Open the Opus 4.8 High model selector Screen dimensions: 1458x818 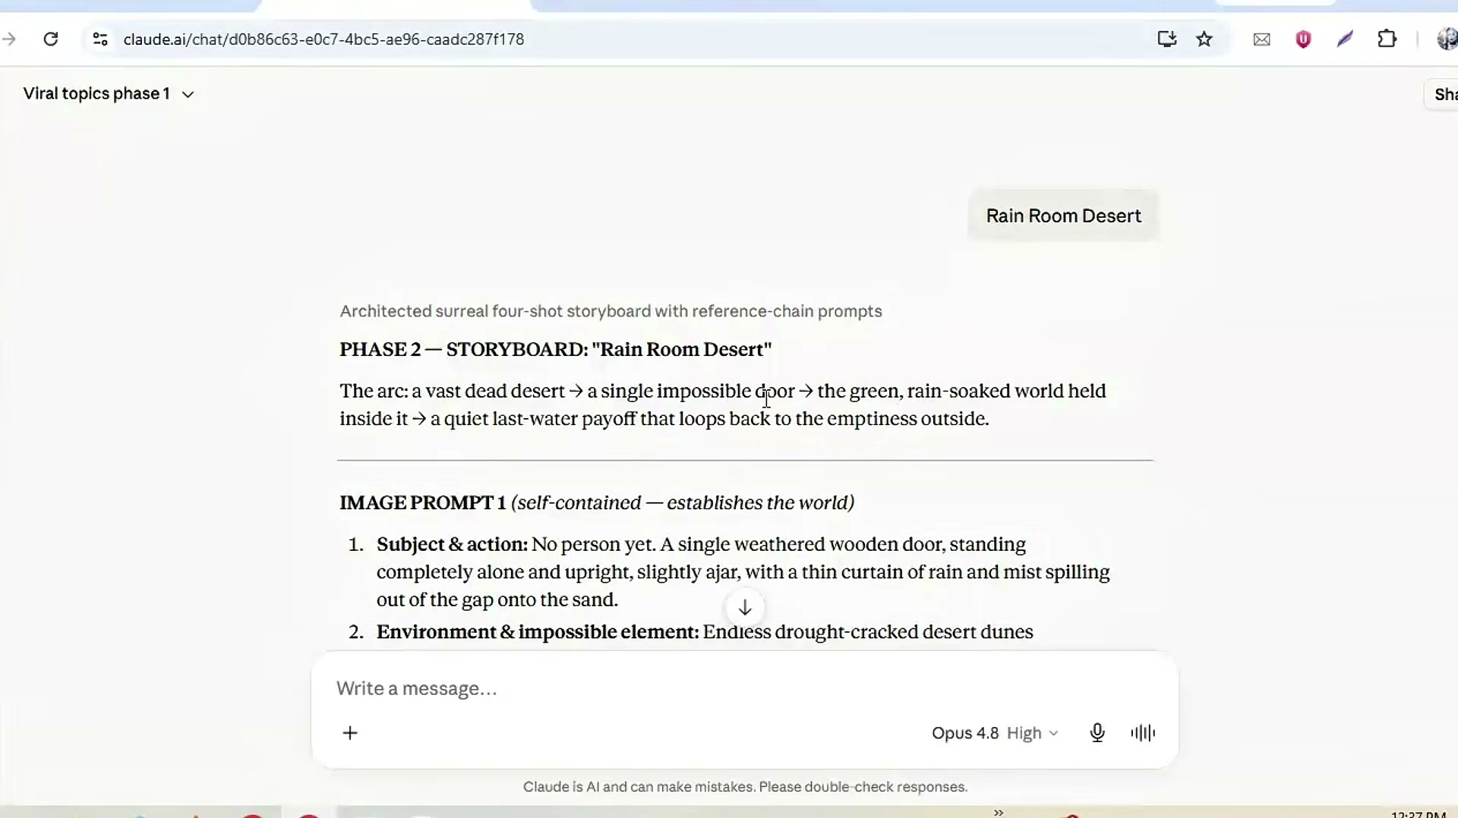[x=995, y=733]
